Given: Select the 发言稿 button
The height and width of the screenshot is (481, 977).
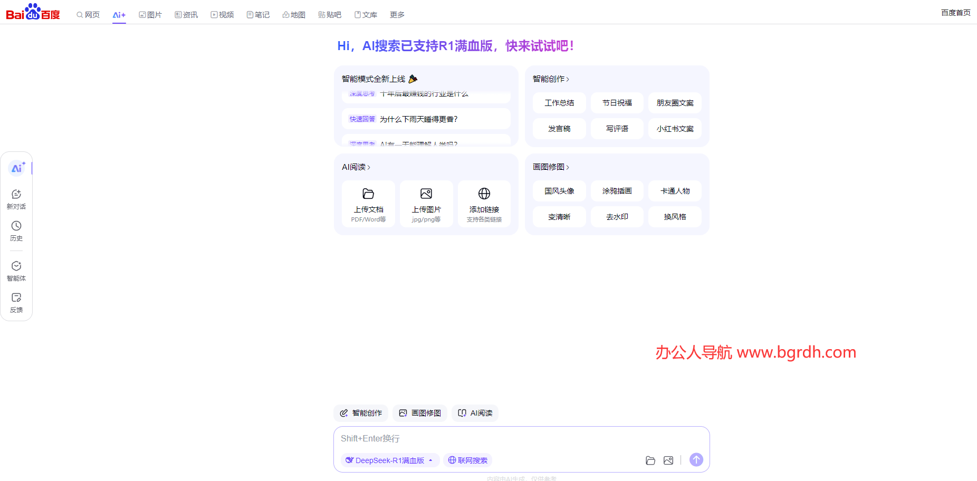Looking at the screenshot, I should click(559, 129).
